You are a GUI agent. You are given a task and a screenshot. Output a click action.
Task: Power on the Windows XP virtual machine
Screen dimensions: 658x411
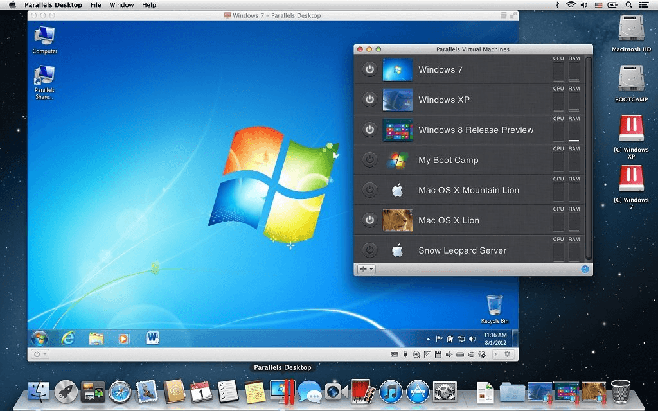(369, 100)
